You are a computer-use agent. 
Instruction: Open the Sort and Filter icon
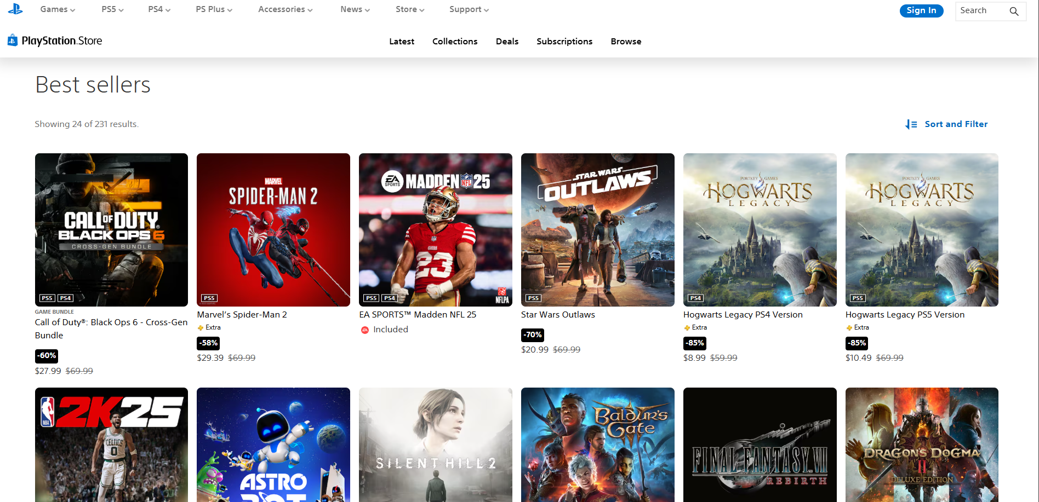911,124
